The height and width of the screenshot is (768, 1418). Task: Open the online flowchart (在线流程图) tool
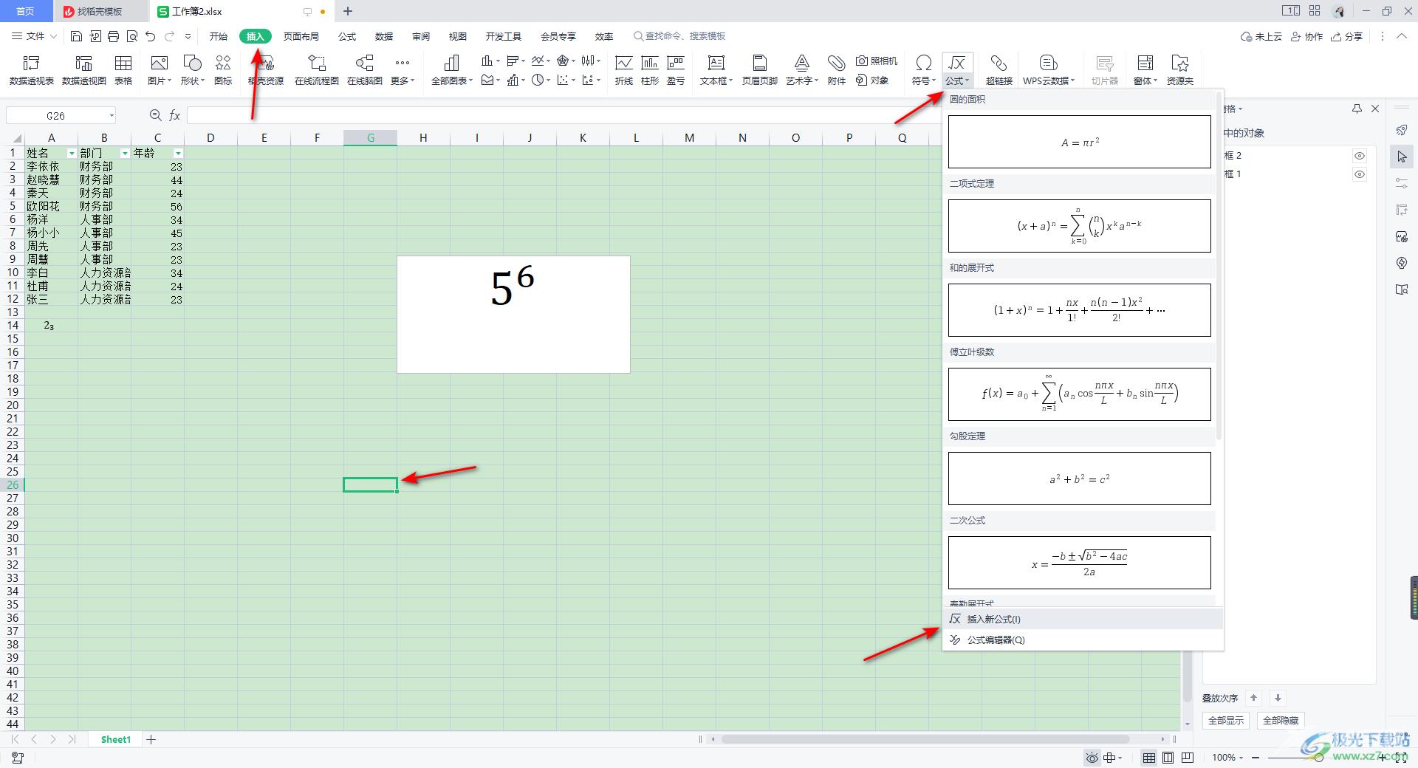(x=316, y=70)
